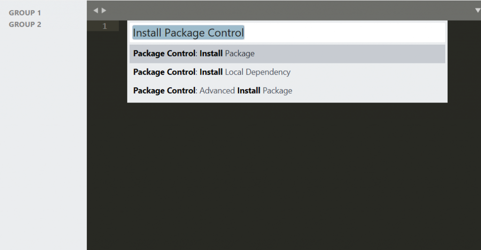The image size is (481, 250).
Task: Click the highlighted "Install Package Control" text
Action: pos(188,33)
